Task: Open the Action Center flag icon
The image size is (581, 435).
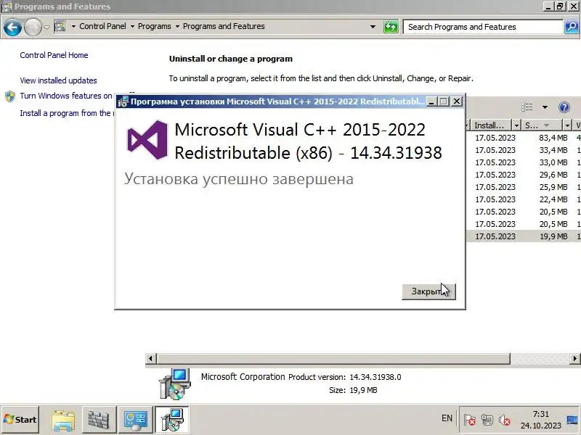Action: 469,420
